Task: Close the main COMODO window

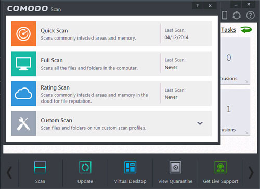Action: coord(249,4)
